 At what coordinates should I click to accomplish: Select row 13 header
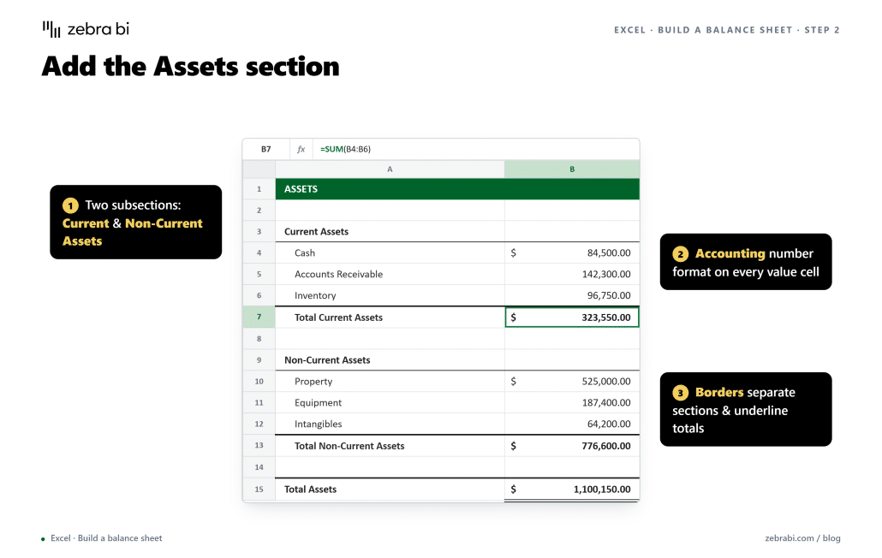click(x=259, y=446)
